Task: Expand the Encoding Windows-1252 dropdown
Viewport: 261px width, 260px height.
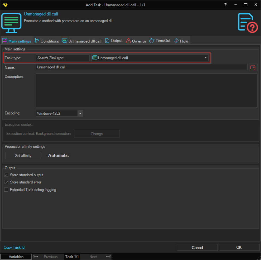Action: pyautogui.click(x=80, y=113)
